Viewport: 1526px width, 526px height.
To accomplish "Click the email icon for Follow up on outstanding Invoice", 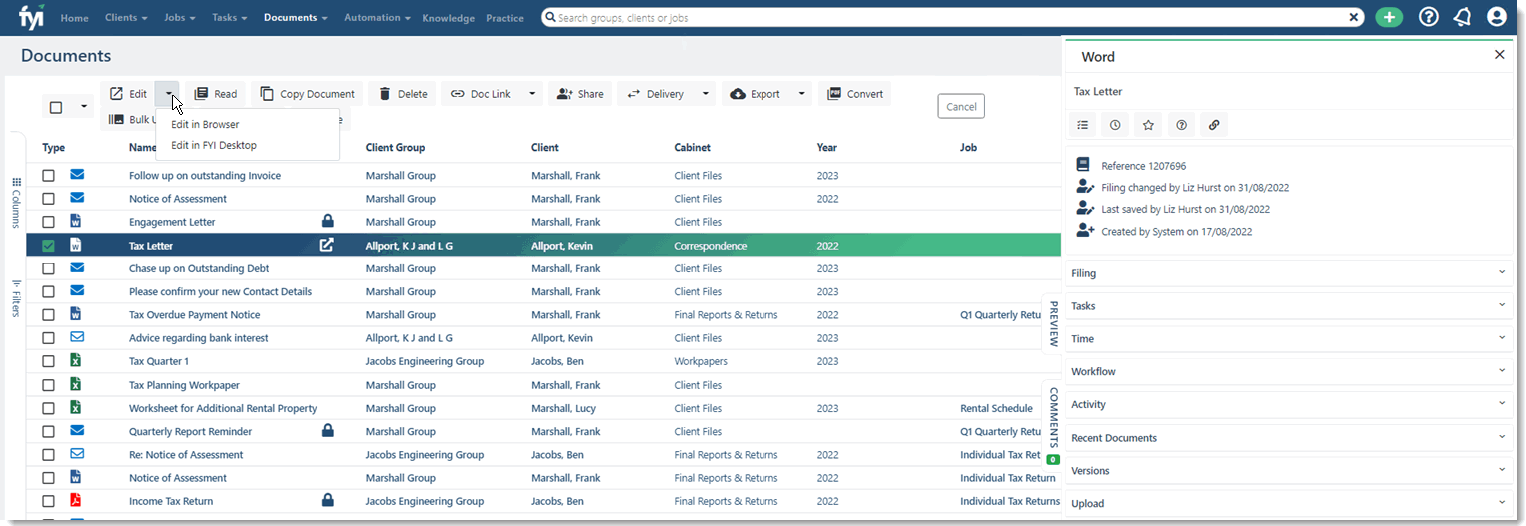I will [x=77, y=175].
